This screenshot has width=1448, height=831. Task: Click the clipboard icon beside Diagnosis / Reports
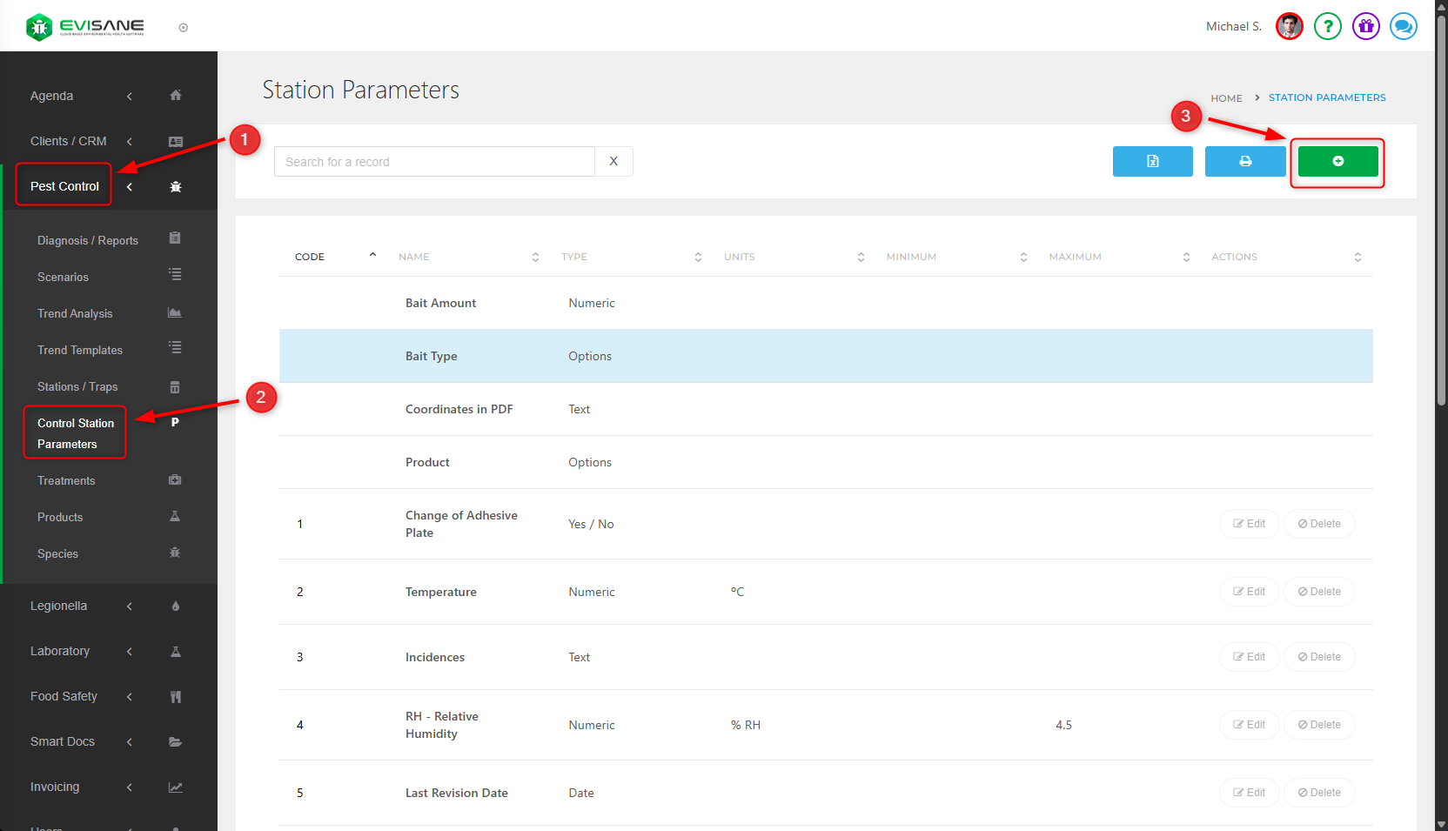175,238
